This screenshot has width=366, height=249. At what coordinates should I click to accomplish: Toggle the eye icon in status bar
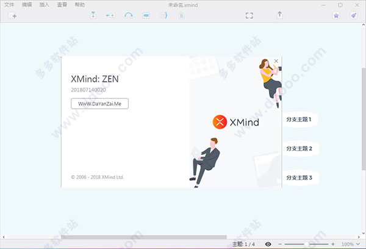click(x=268, y=244)
